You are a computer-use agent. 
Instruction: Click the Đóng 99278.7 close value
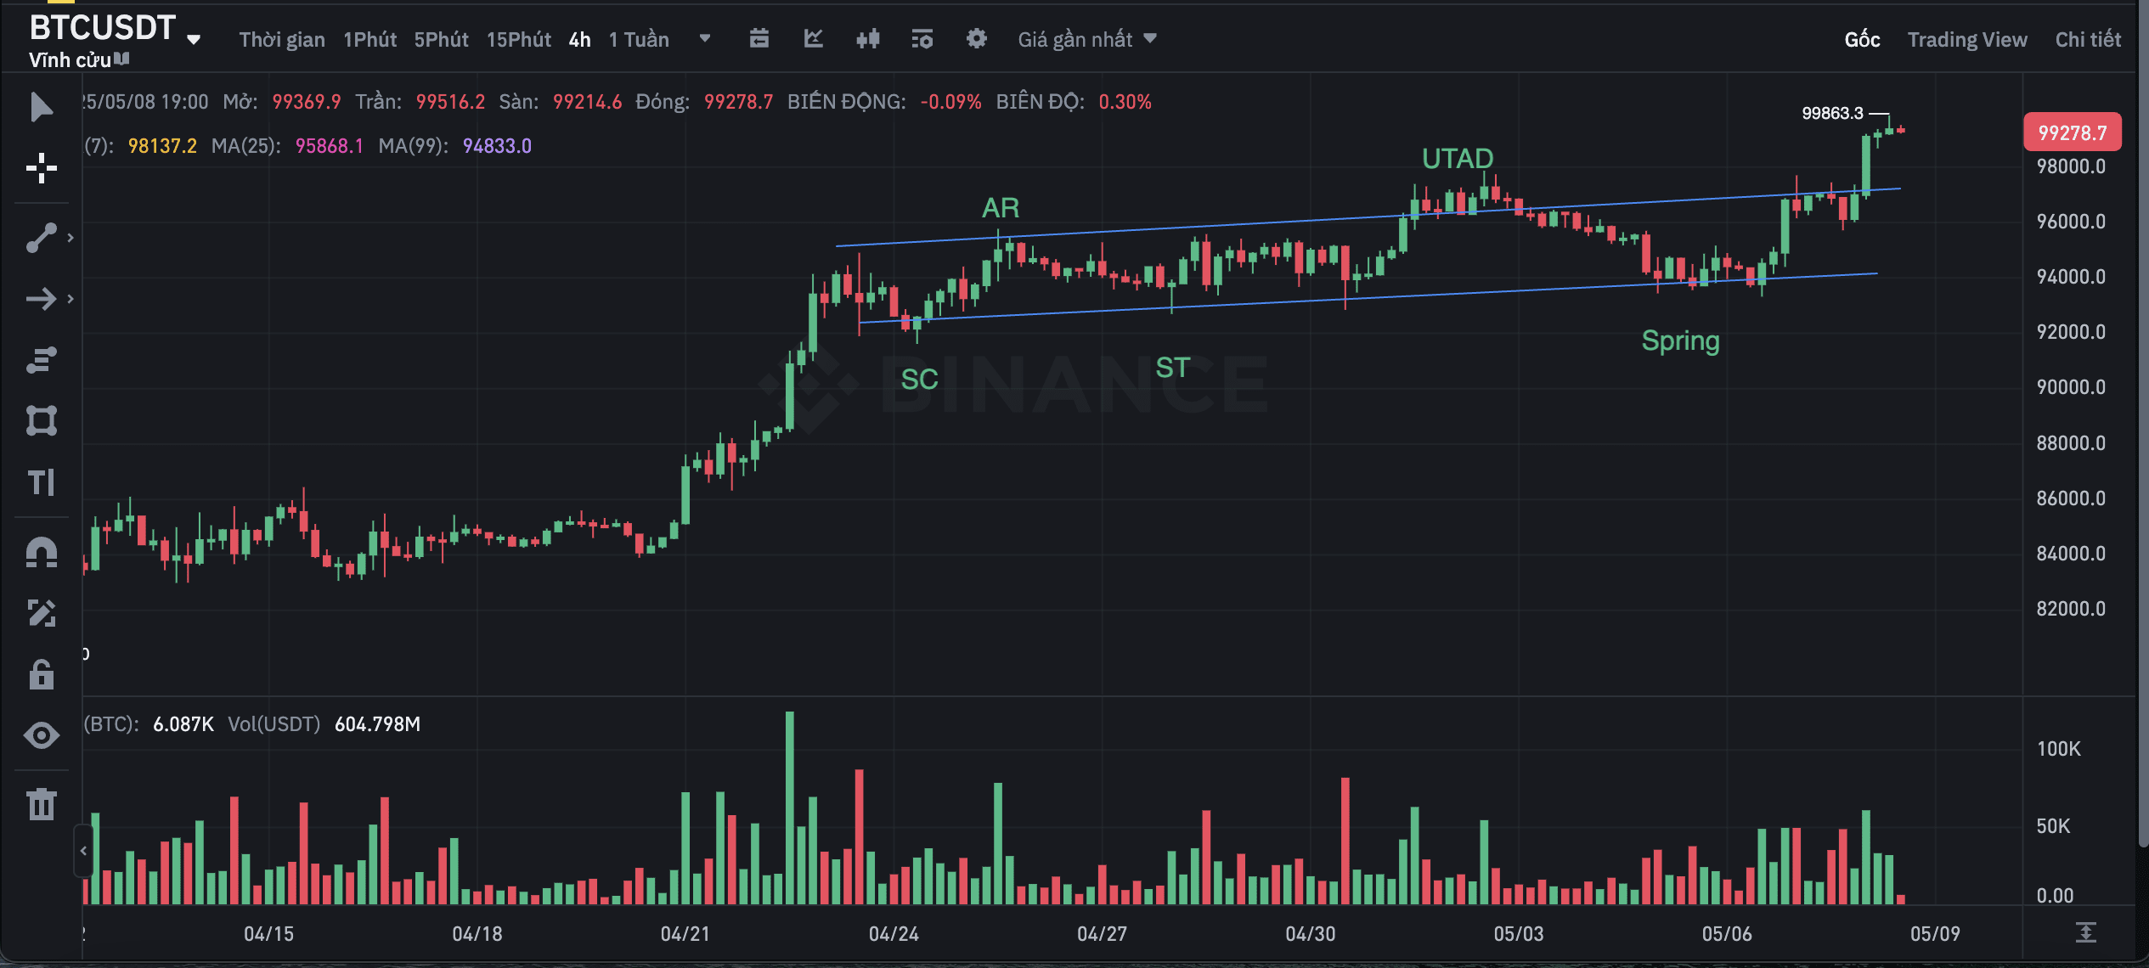[738, 101]
